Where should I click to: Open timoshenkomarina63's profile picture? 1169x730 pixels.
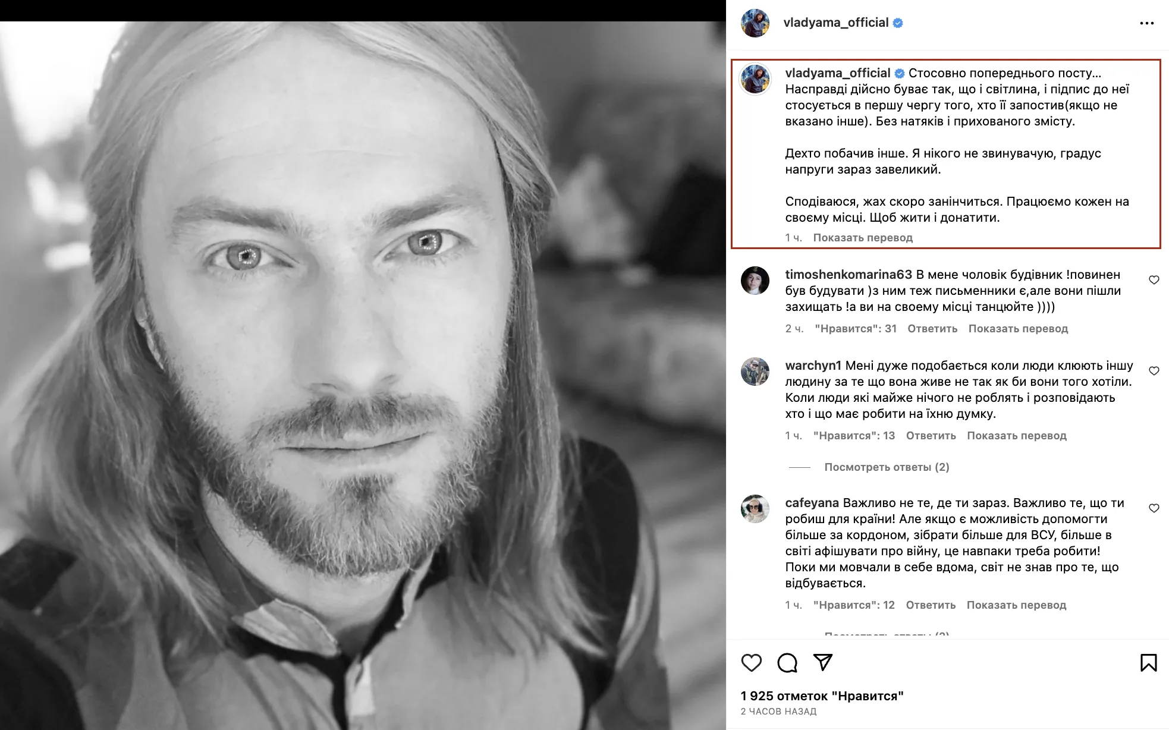click(x=755, y=281)
